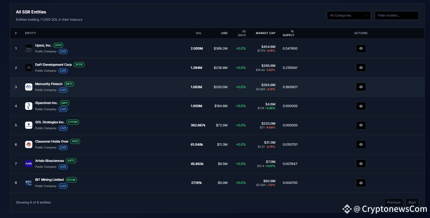
Task: Click the DeFi Development Corp logo
Action: point(29,68)
